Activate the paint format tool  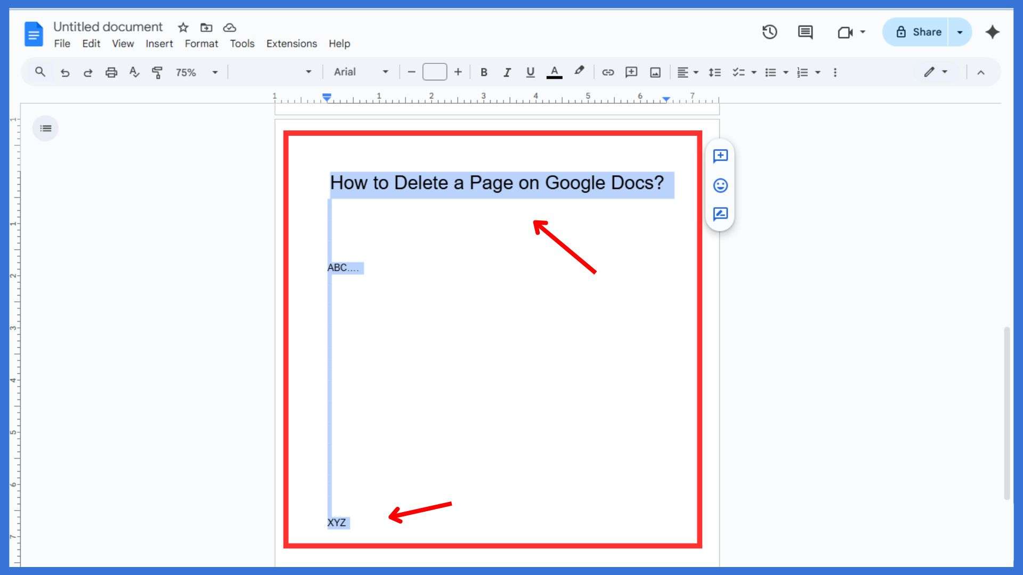click(157, 72)
